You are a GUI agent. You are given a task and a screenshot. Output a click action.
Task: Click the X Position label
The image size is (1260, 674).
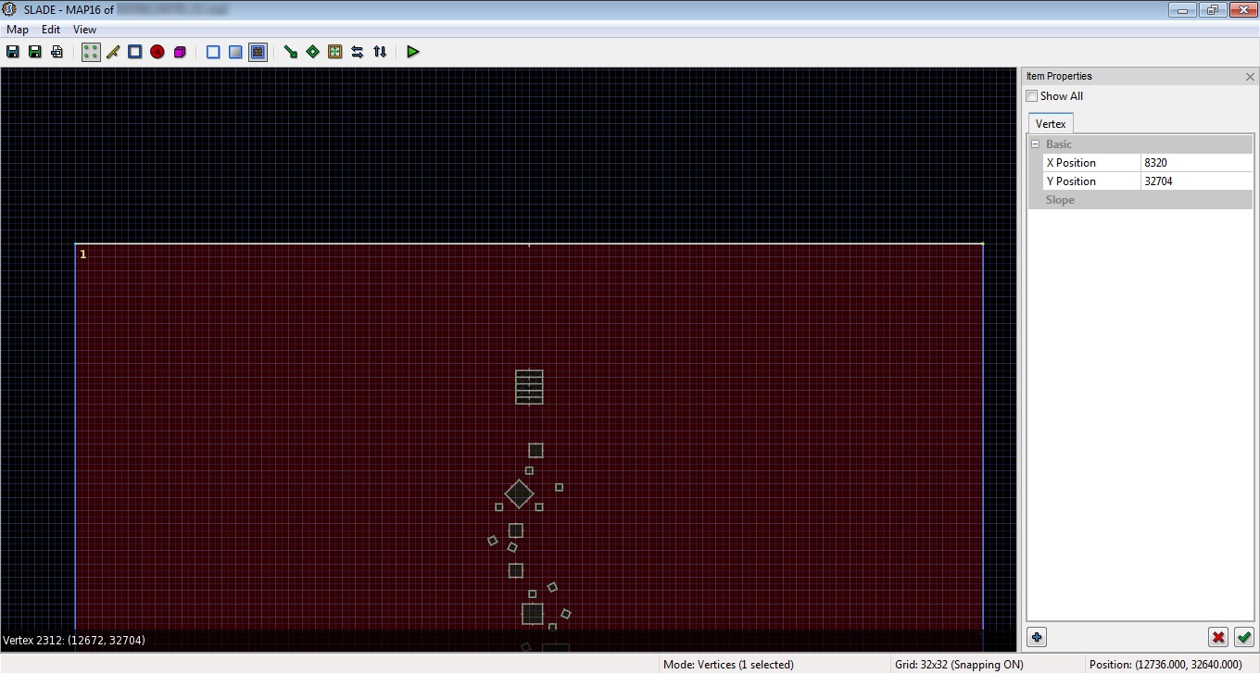[x=1071, y=163]
